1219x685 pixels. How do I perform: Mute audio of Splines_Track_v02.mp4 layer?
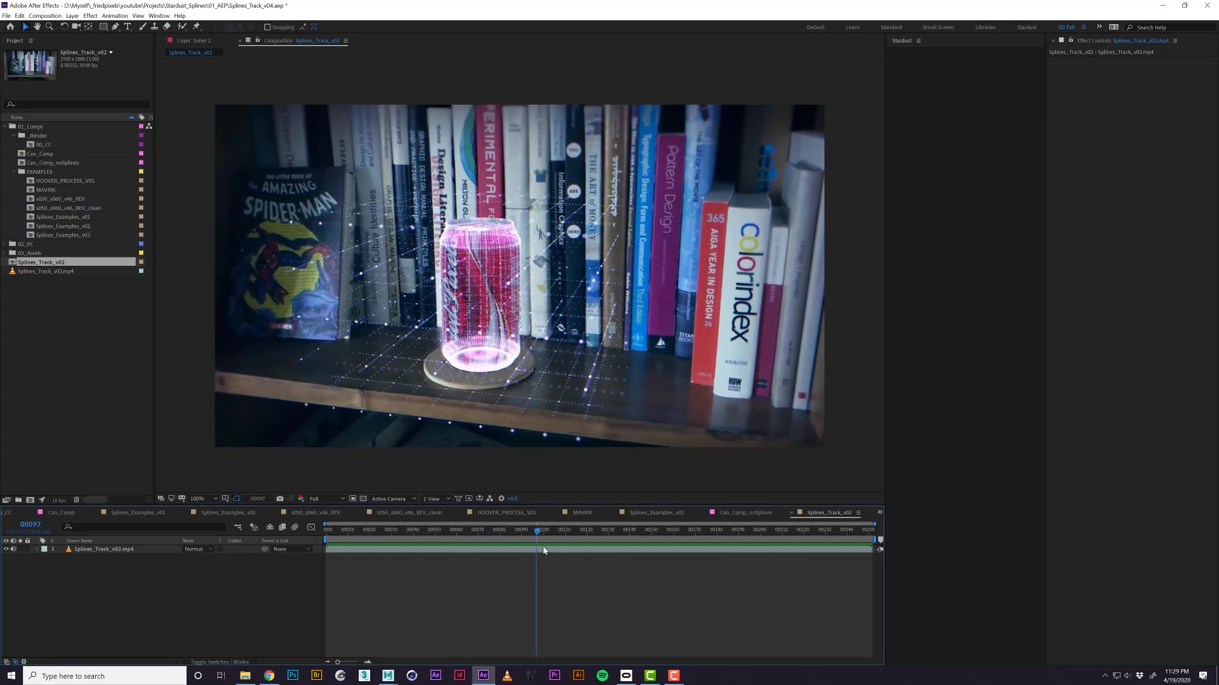click(x=13, y=549)
